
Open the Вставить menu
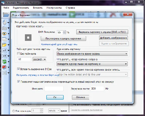point(38,8)
